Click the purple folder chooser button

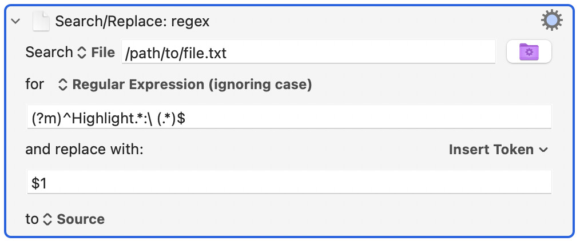(529, 51)
